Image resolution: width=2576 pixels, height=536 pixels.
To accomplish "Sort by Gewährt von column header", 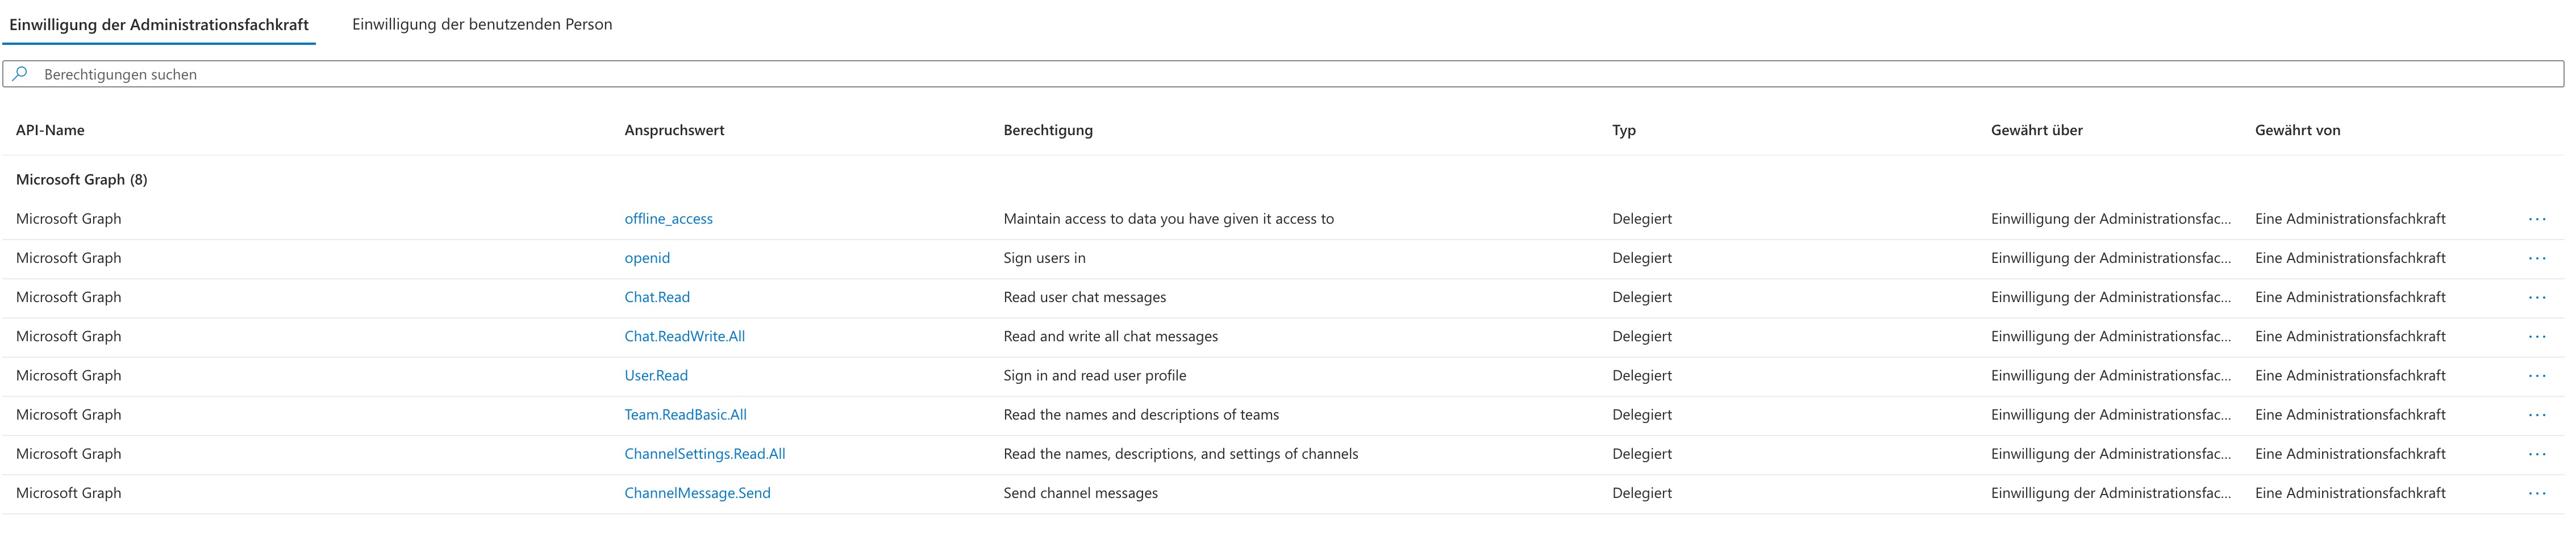I will [2297, 130].
